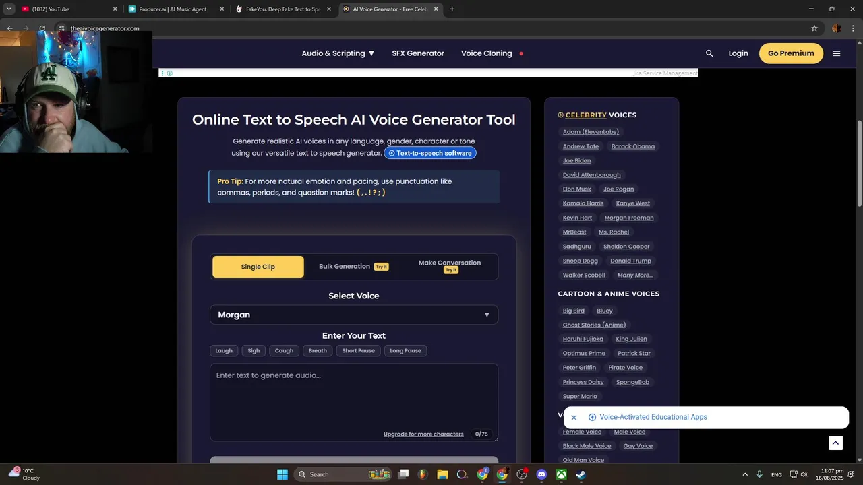863x485 pixels.
Task: Open the weather widget showing Cloudy
Action: pyautogui.click(x=24, y=474)
